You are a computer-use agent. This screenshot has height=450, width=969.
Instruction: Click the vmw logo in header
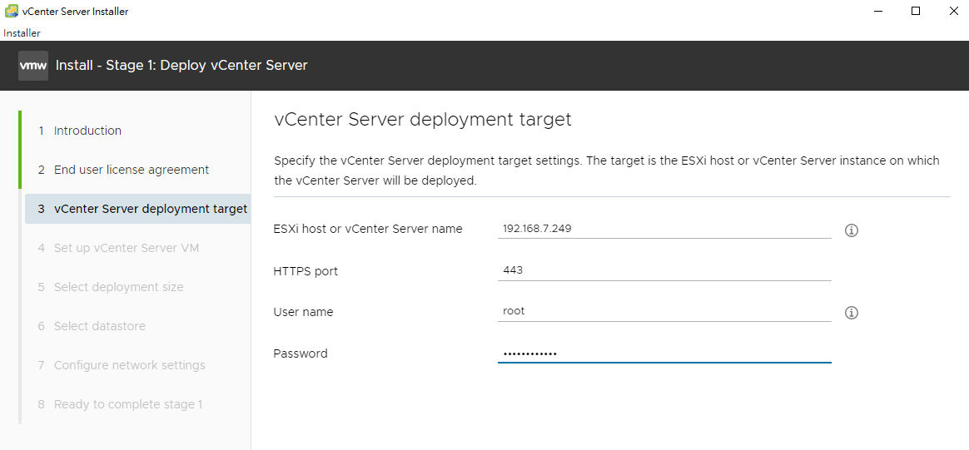pyautogui.click(x=33, y=66)
